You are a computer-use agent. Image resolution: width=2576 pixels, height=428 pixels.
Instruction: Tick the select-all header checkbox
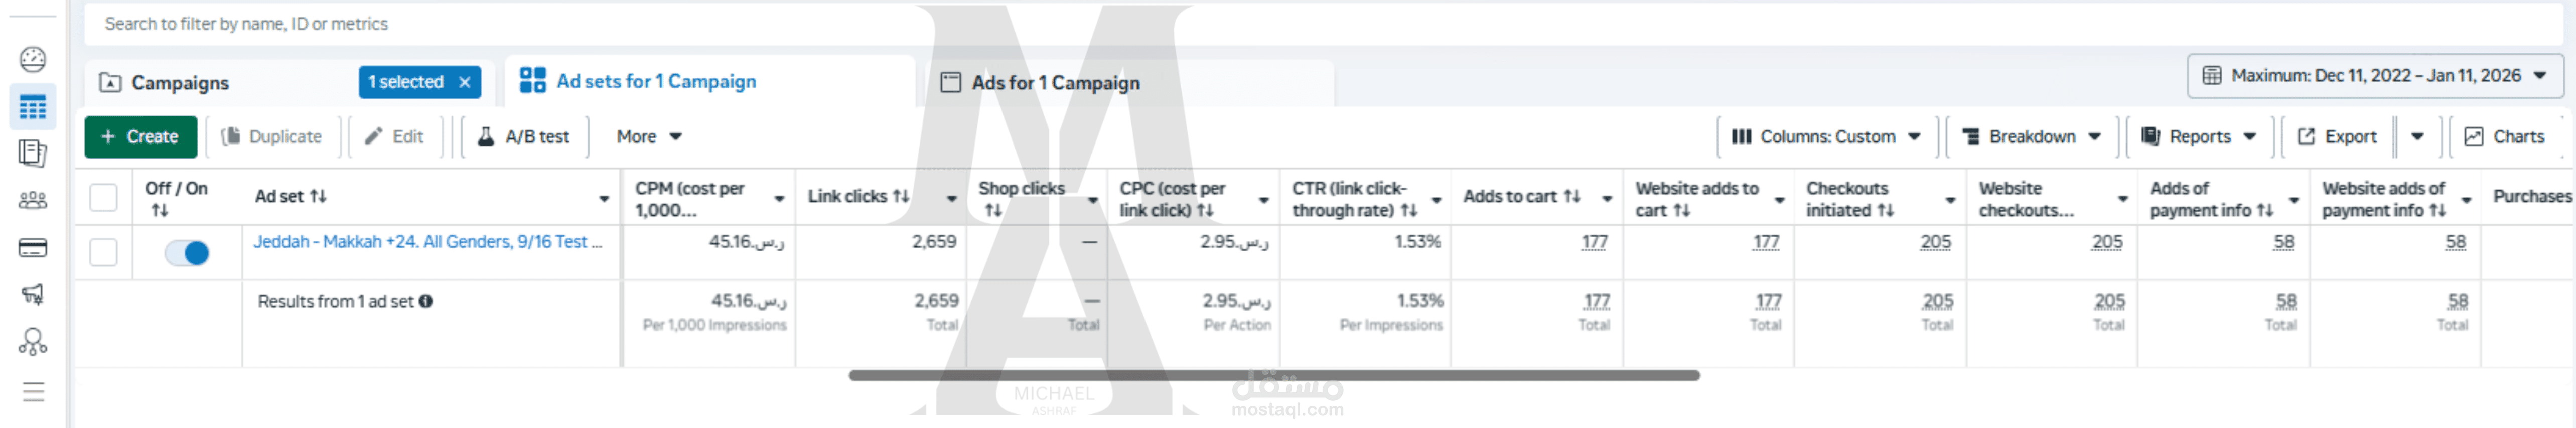tap(103, 197)
